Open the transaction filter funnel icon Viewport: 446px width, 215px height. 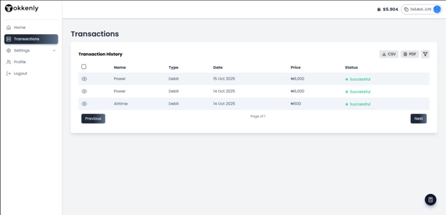pos(425,54)
